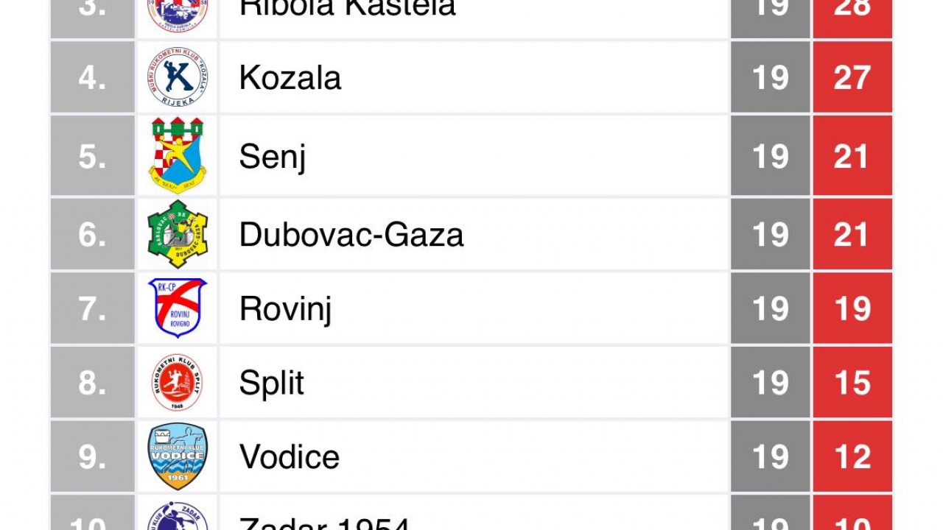Click Vodice's 12 points cell

[852, 456]
